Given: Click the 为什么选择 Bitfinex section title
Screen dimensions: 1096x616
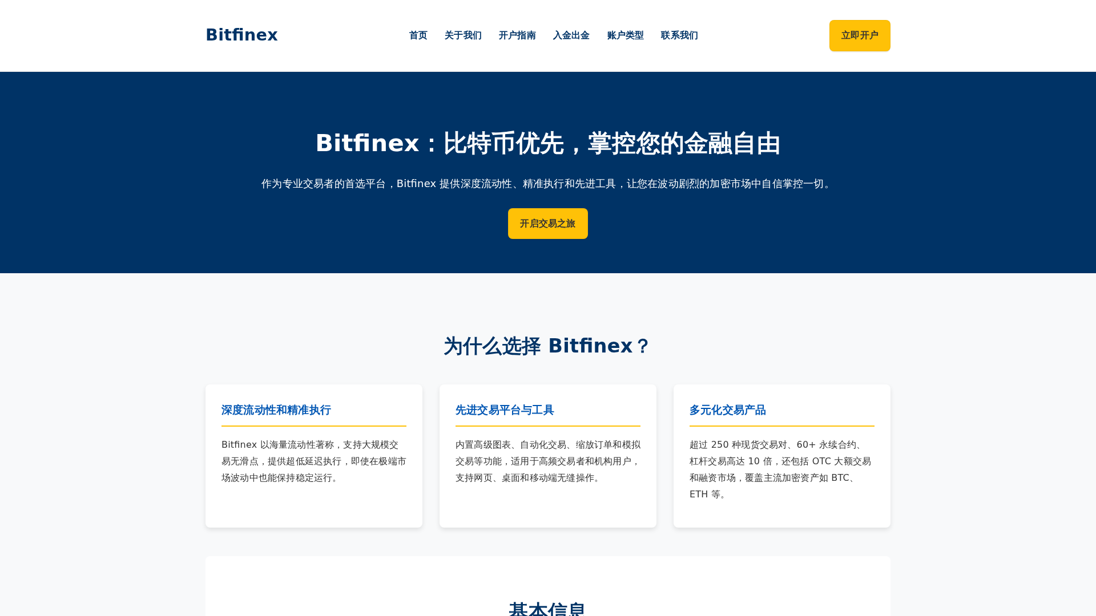Looking at the screenshot, I should point(546,346).
